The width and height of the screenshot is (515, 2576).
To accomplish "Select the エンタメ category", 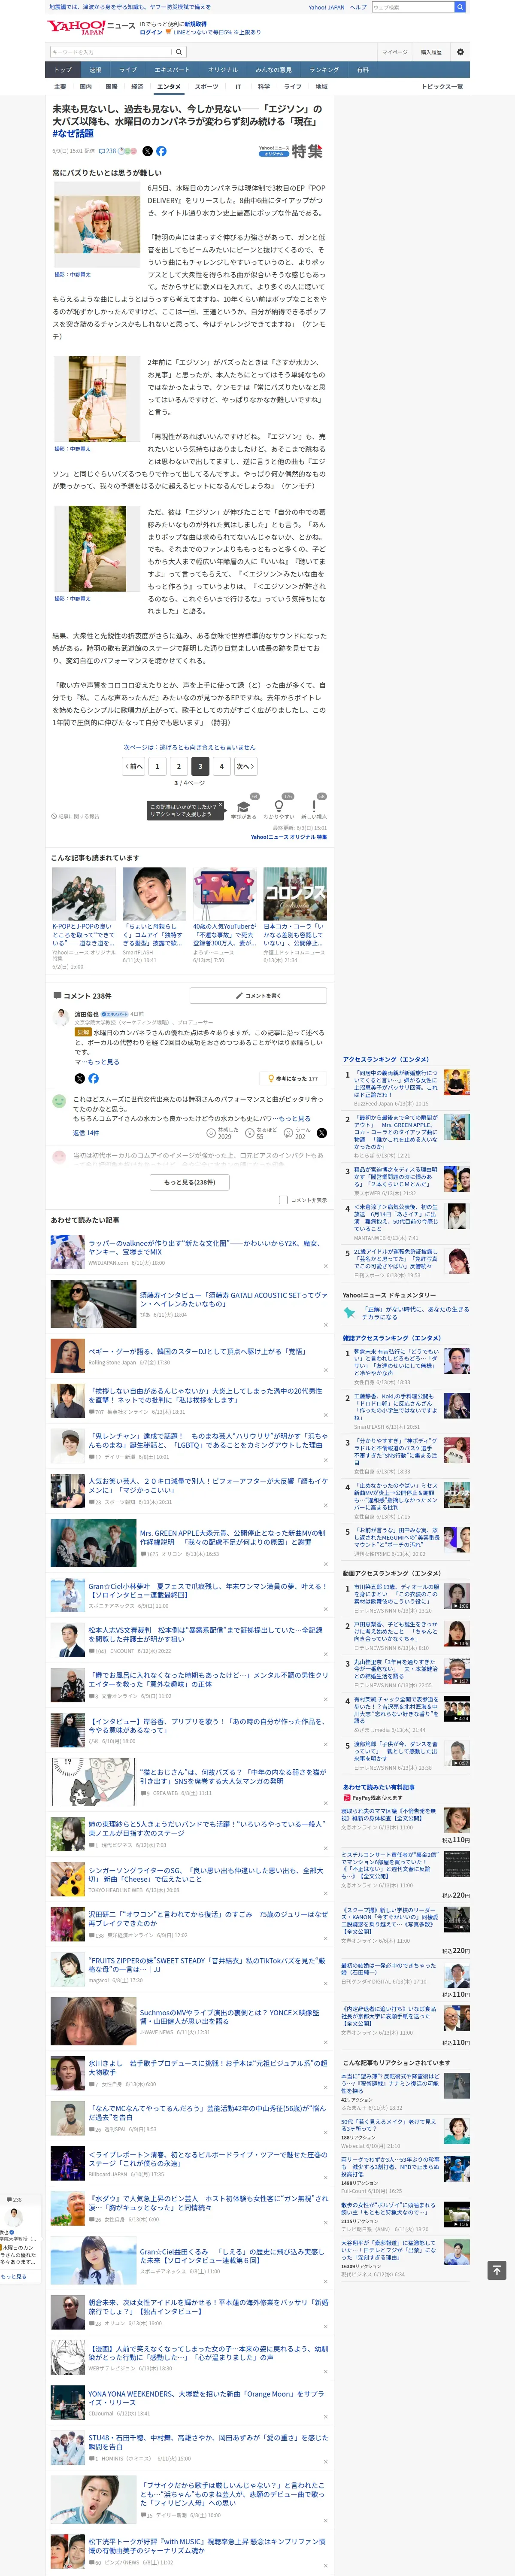I will [x=169, y=87].
